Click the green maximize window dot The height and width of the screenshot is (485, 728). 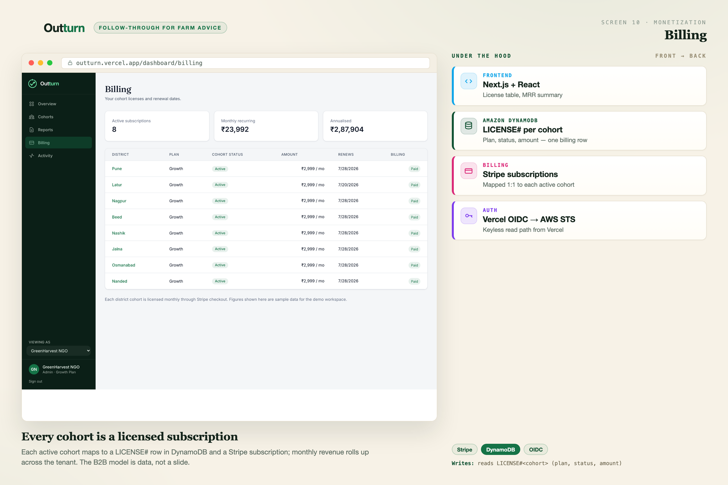click(x=50, y=63)
